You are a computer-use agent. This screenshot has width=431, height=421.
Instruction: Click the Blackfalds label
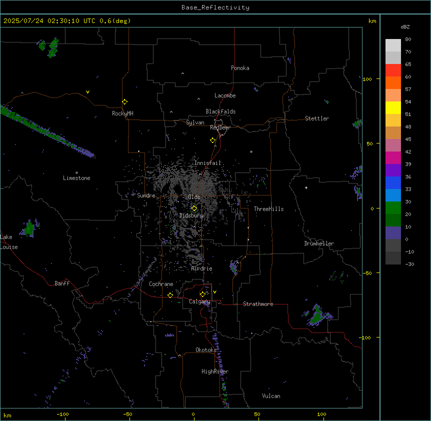(220, 111)
